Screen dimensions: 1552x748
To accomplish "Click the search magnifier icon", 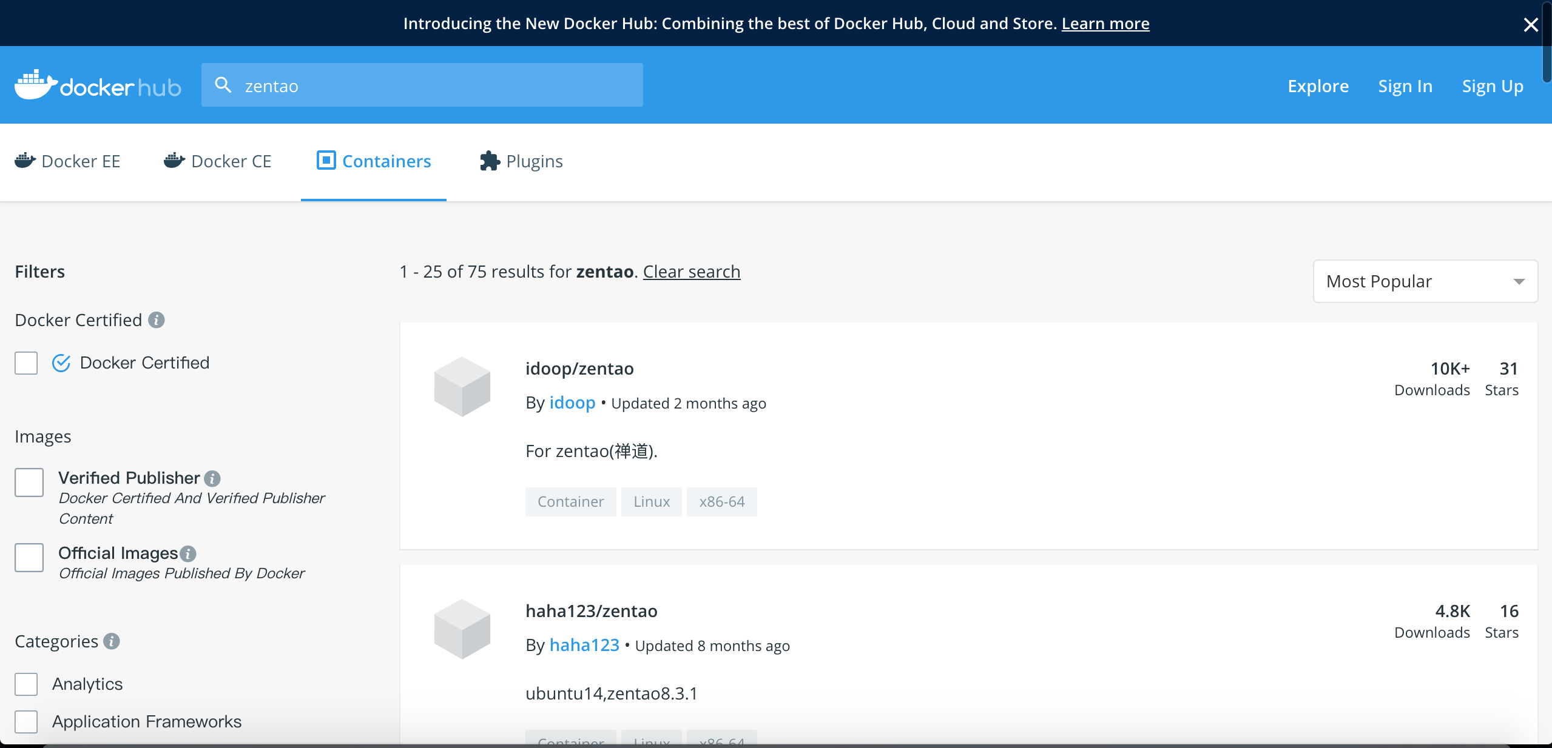I will tap(223, 85).
